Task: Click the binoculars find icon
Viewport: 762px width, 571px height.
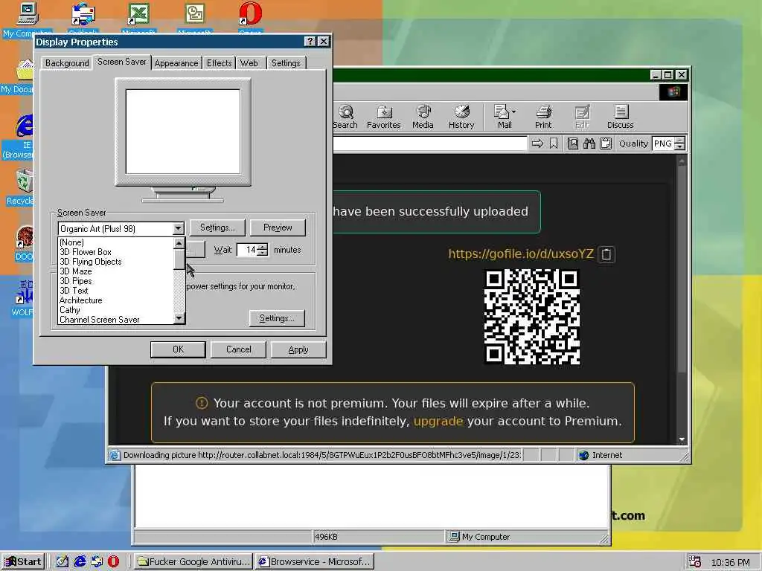Action: click(x=589, y=143)
